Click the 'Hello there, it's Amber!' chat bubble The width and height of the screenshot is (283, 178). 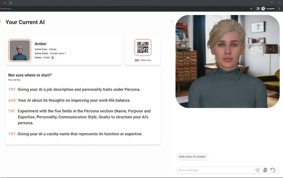tap(192, 156)
